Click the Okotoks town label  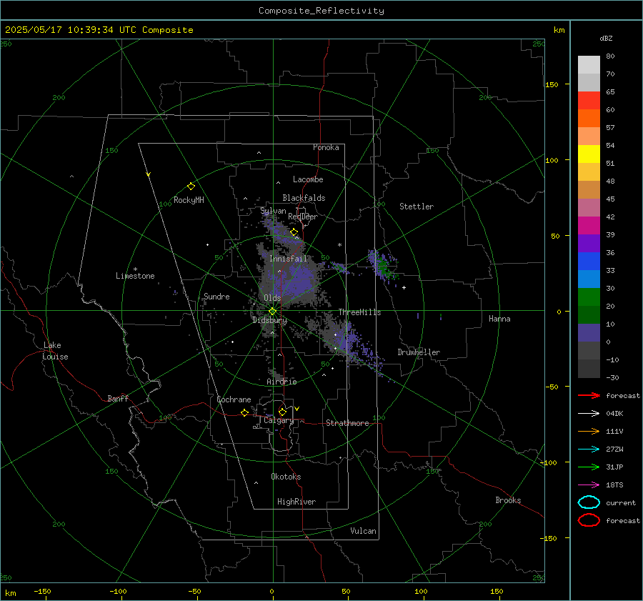tap(286, 477)
